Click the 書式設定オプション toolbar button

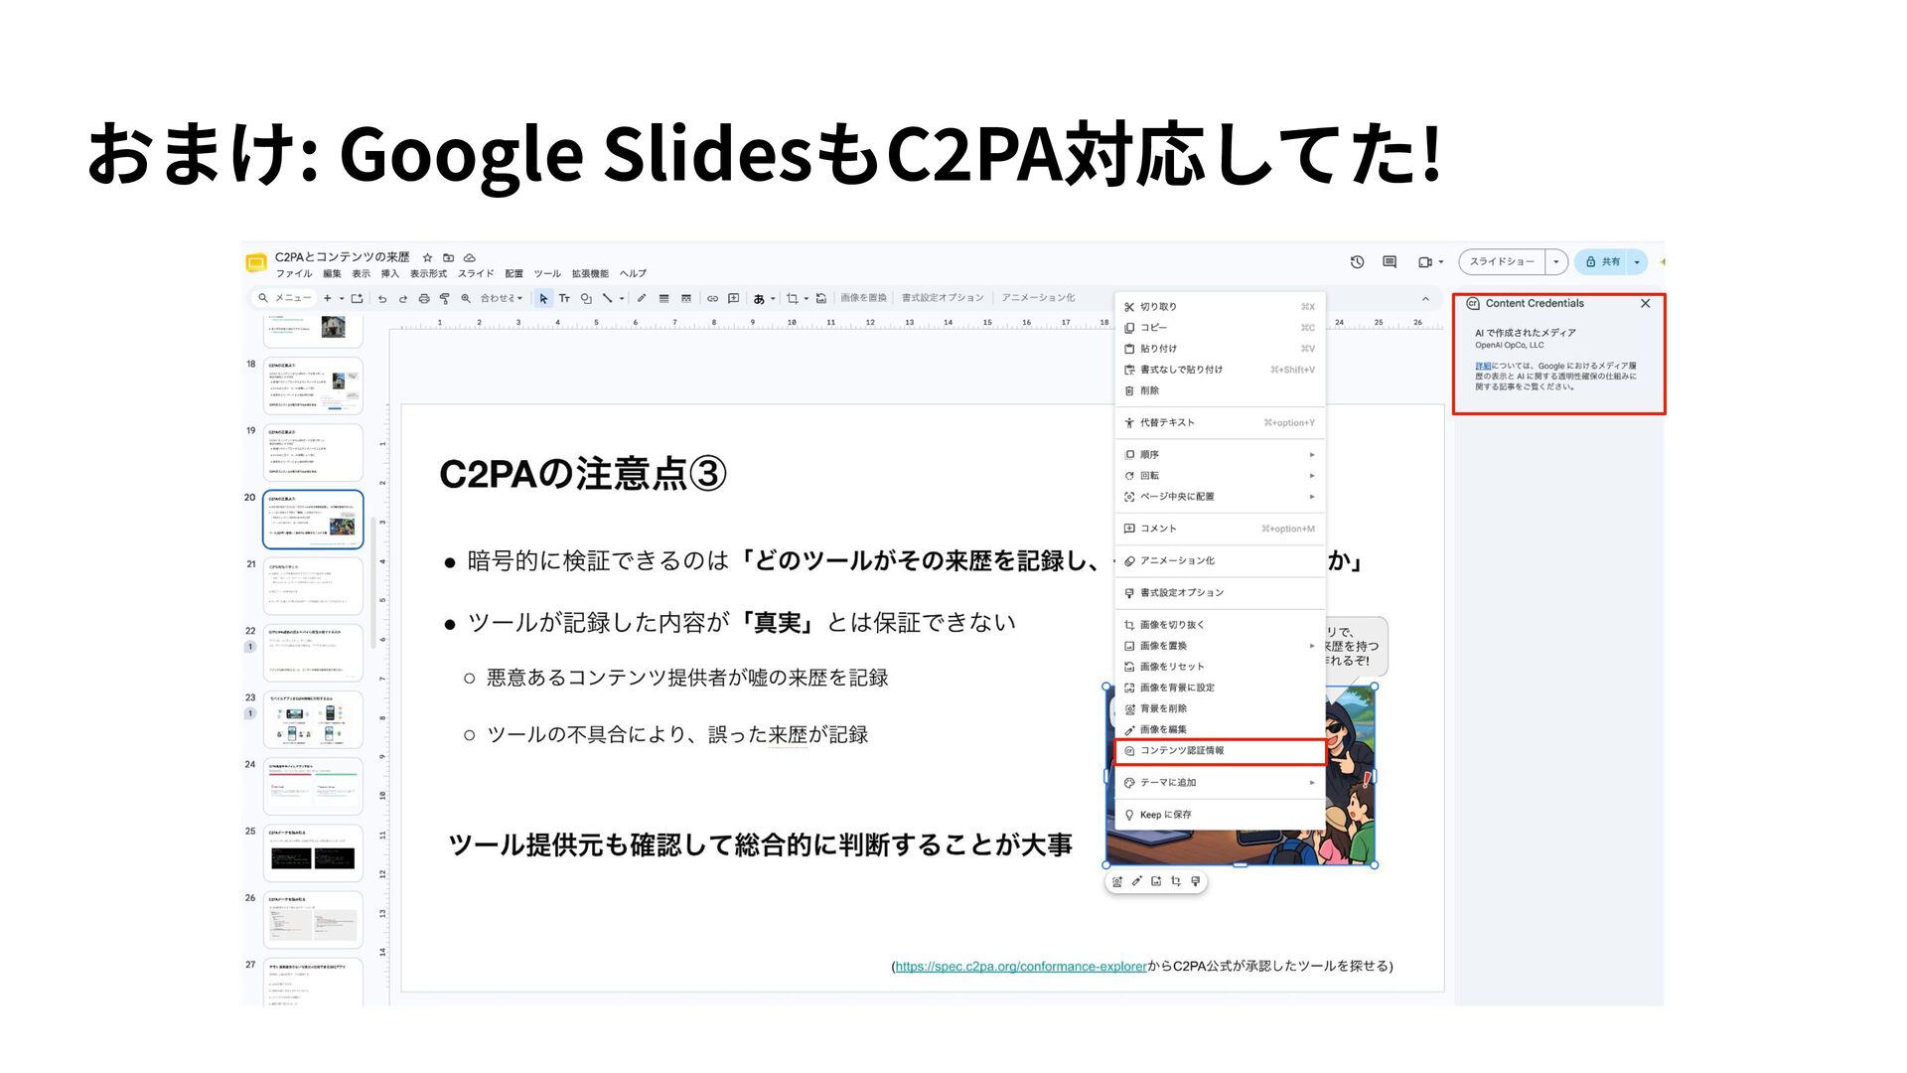[x=943, y=298]
